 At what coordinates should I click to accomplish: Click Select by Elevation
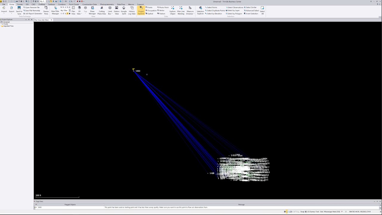click(213, 13)
